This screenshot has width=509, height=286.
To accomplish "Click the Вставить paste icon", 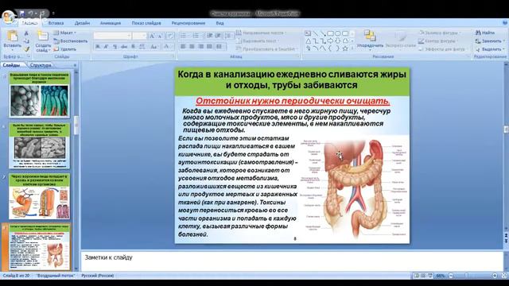I will point(13,37).
